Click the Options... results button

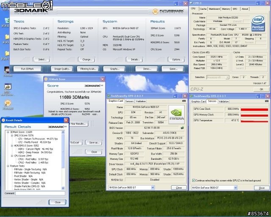click(176, 59)
